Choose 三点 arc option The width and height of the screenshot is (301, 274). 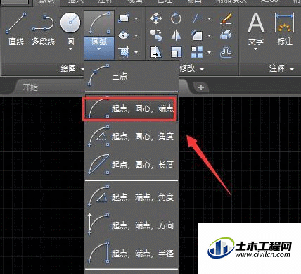pyautogui.click(x=132, y=75)
